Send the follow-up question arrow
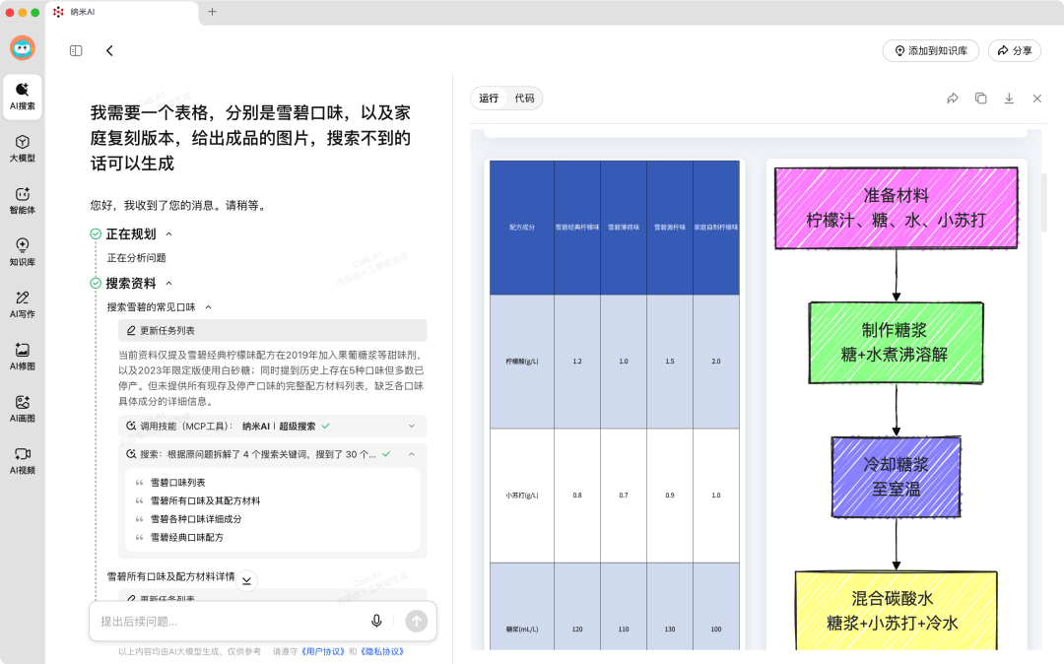 (x=416, y=621)
